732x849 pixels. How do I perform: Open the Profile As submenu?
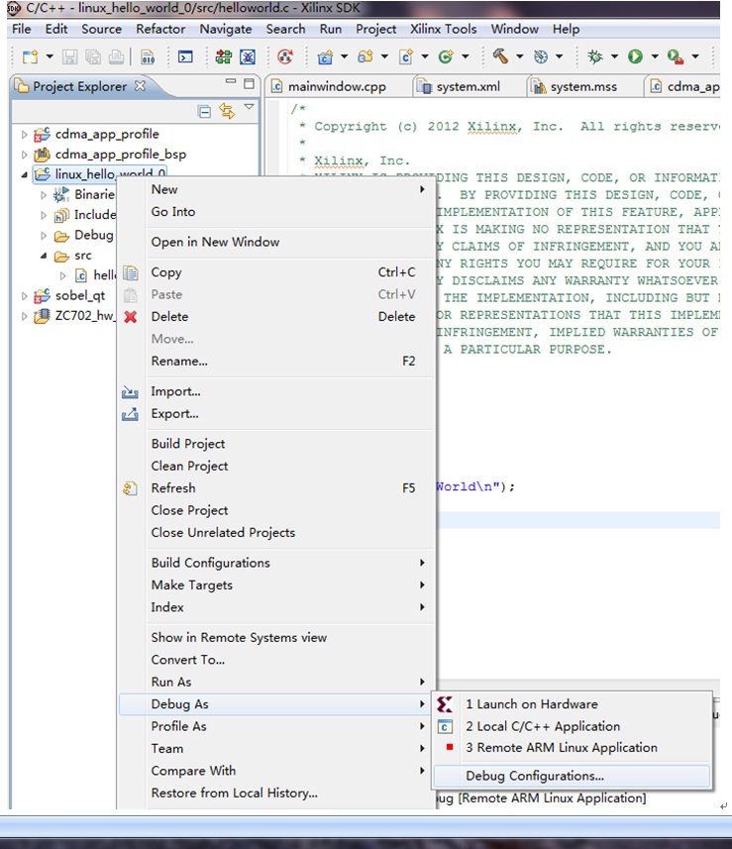[x=276, y=726]
